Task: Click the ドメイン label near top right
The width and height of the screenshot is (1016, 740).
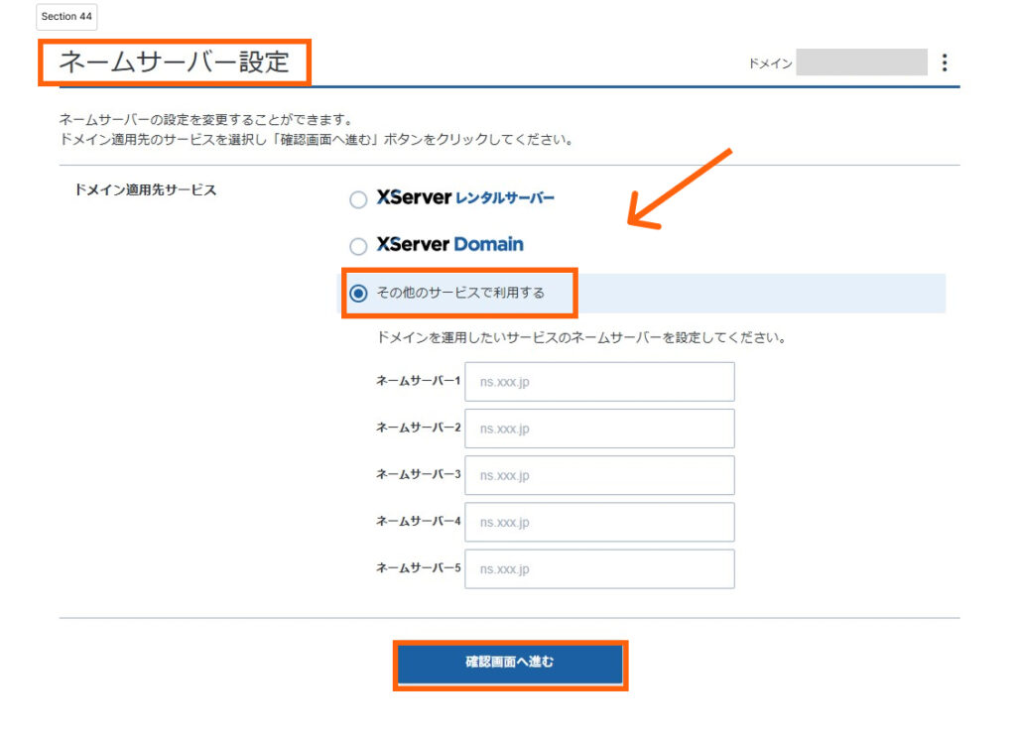Action: [770, 63]
